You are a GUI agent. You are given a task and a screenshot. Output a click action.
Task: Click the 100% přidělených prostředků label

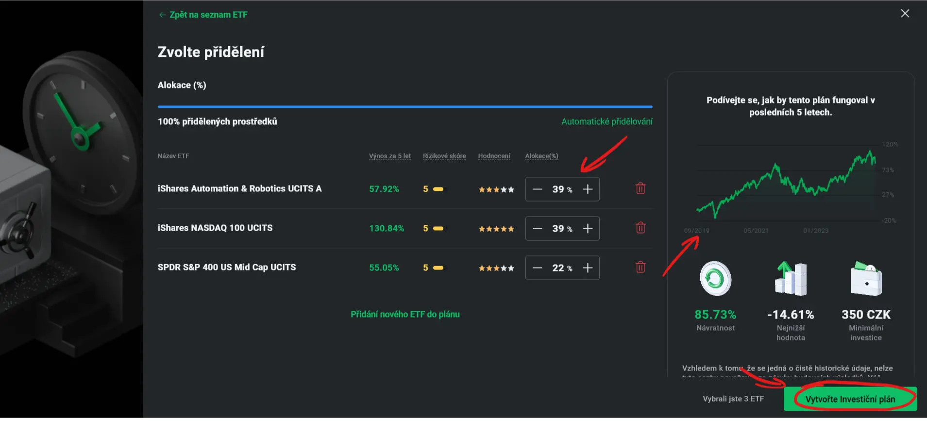click(x=217, y=121)
